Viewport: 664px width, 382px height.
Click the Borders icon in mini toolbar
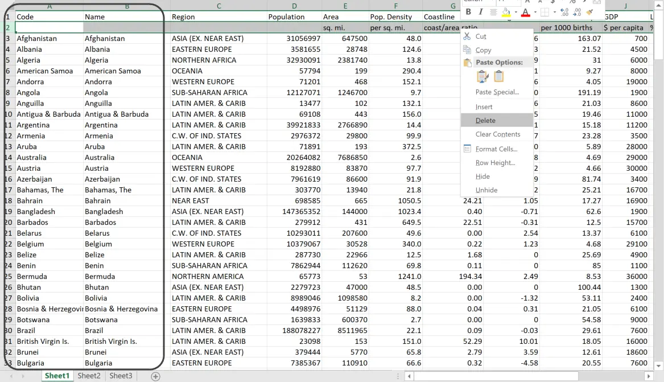(545, 13)
